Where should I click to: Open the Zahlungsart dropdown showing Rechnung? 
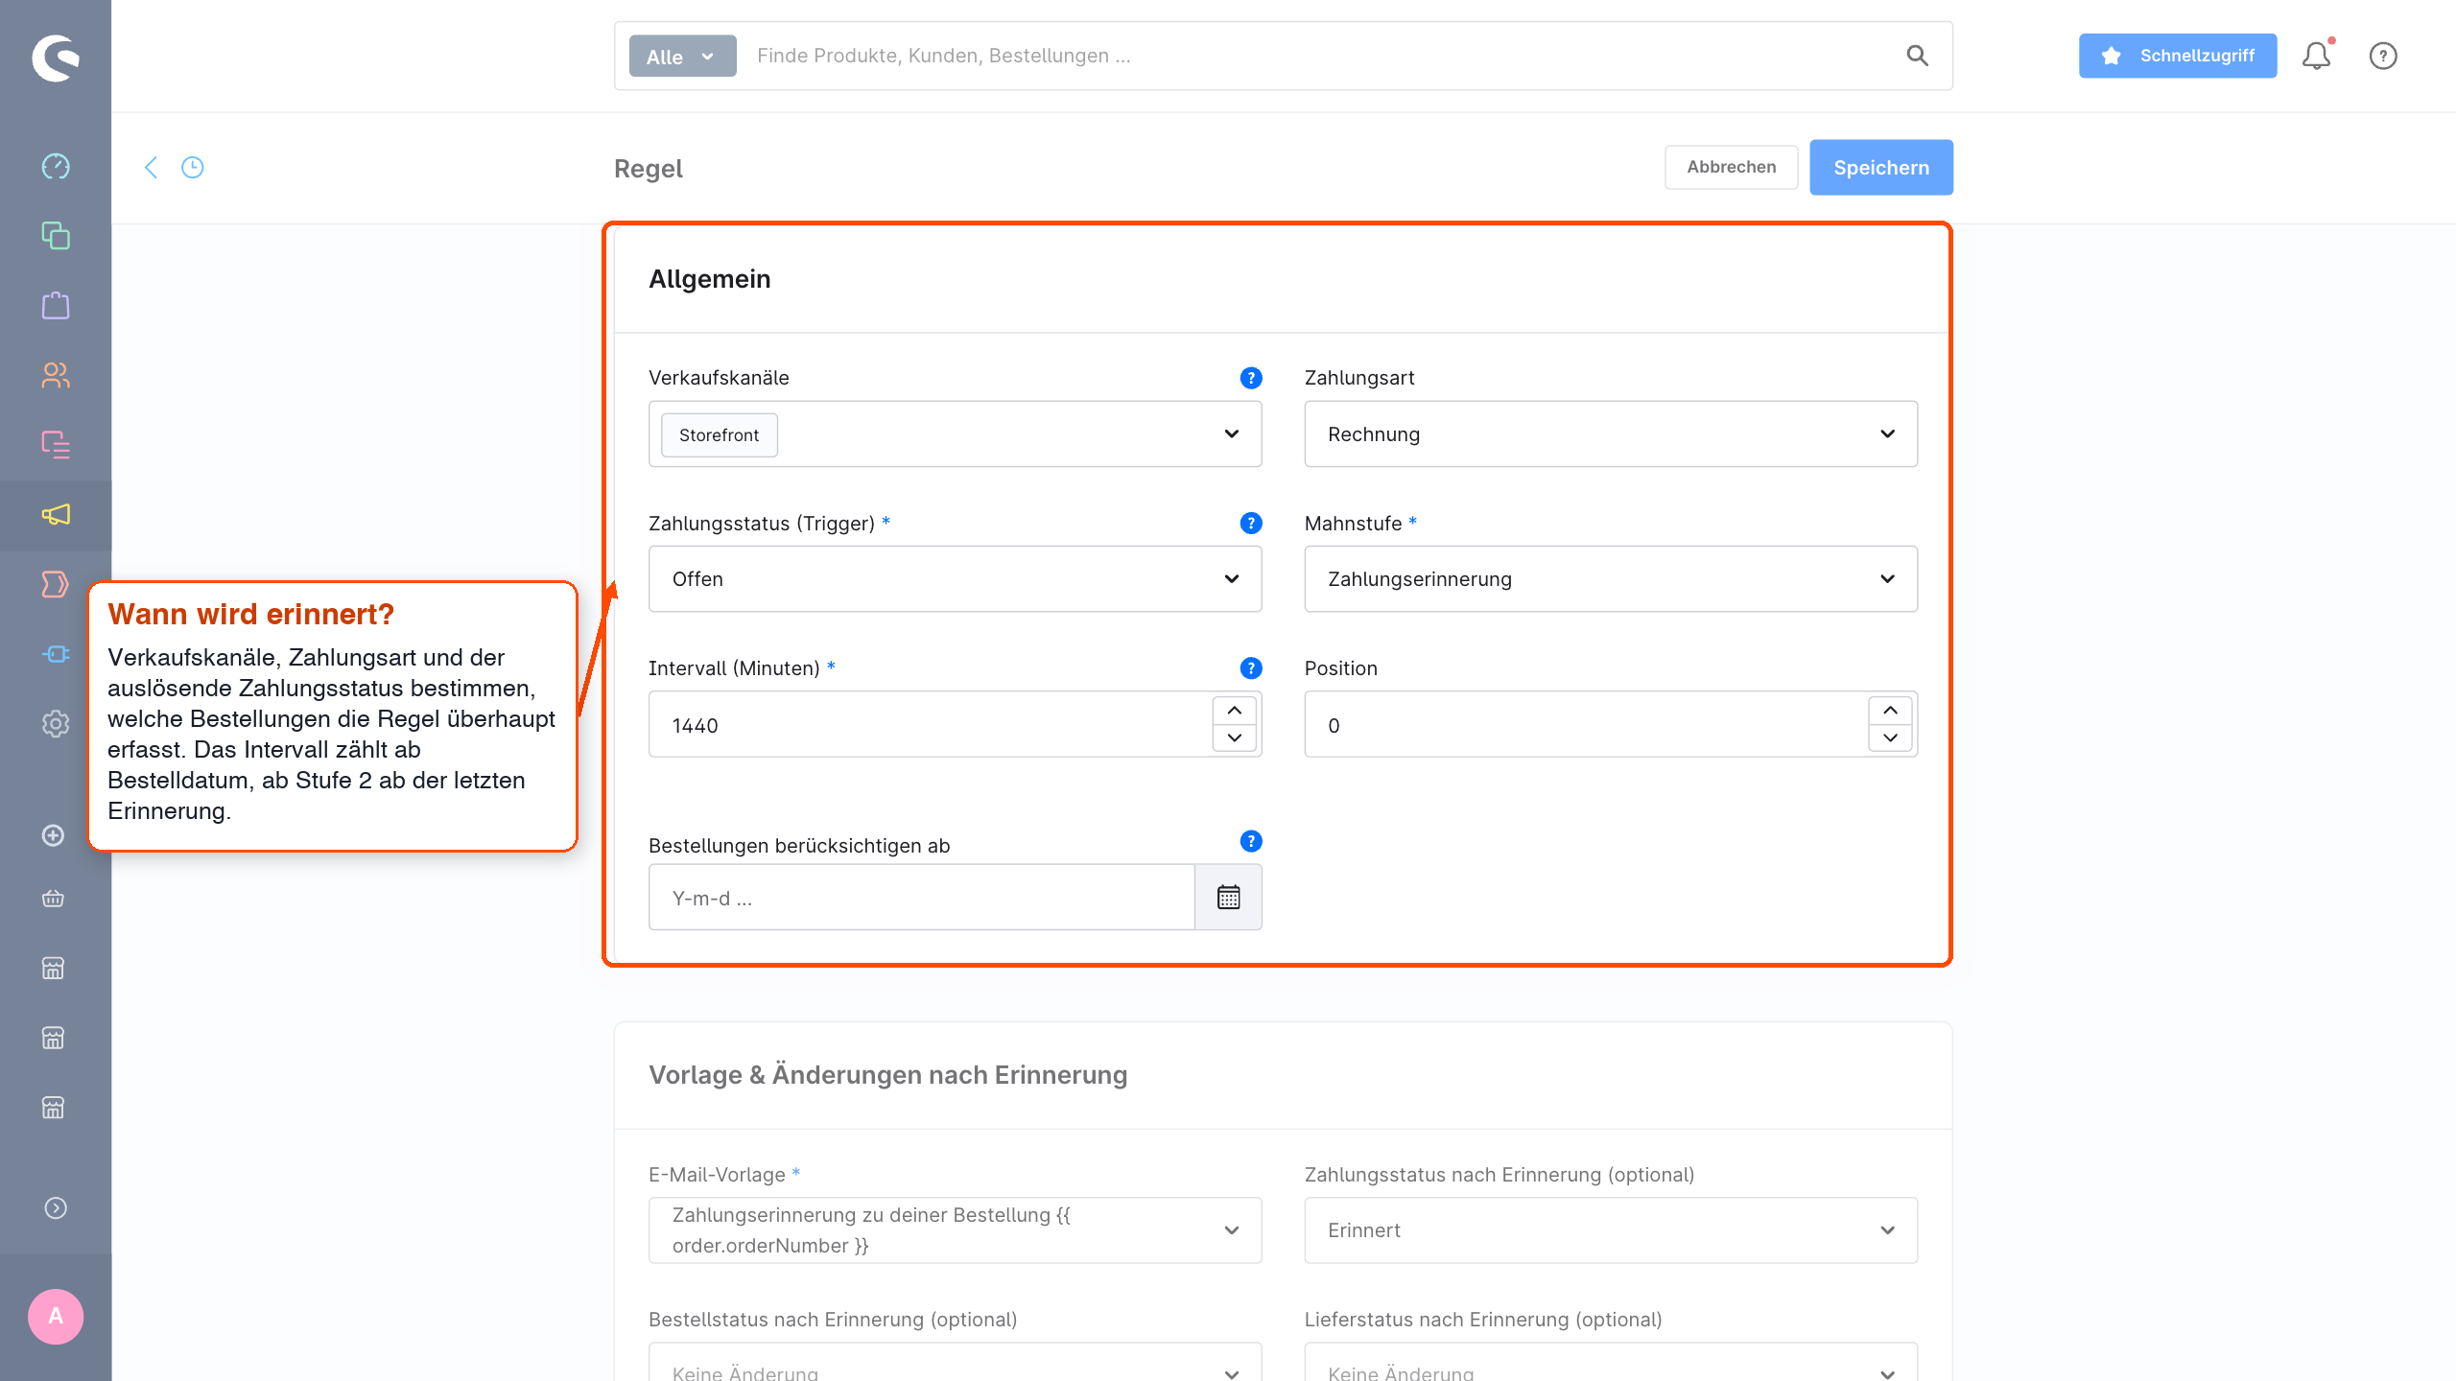coord(1611,433)
